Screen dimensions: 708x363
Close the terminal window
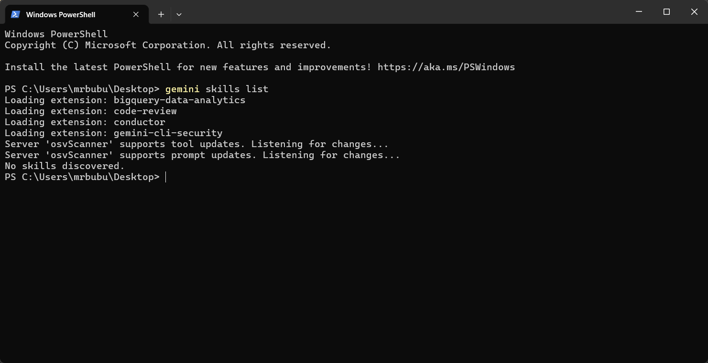[694, 11]
